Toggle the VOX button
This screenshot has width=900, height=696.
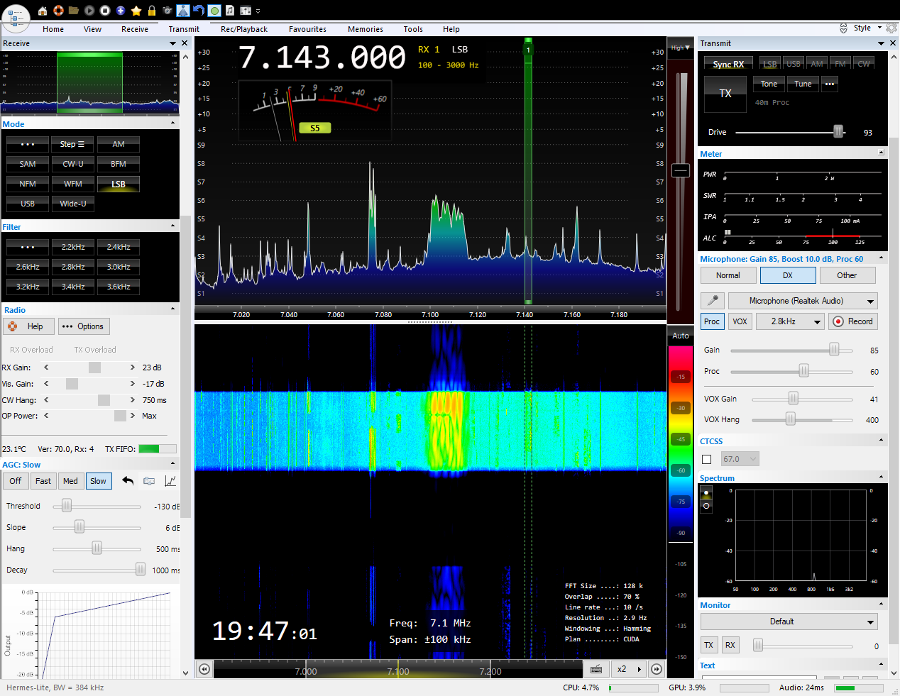(x=740, y=321)
